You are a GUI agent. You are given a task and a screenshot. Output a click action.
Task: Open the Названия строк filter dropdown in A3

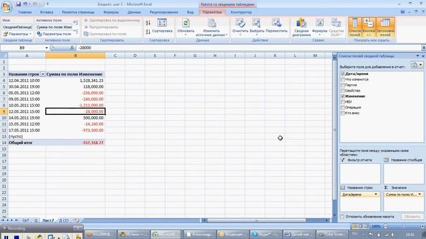(x=43, y=74)
